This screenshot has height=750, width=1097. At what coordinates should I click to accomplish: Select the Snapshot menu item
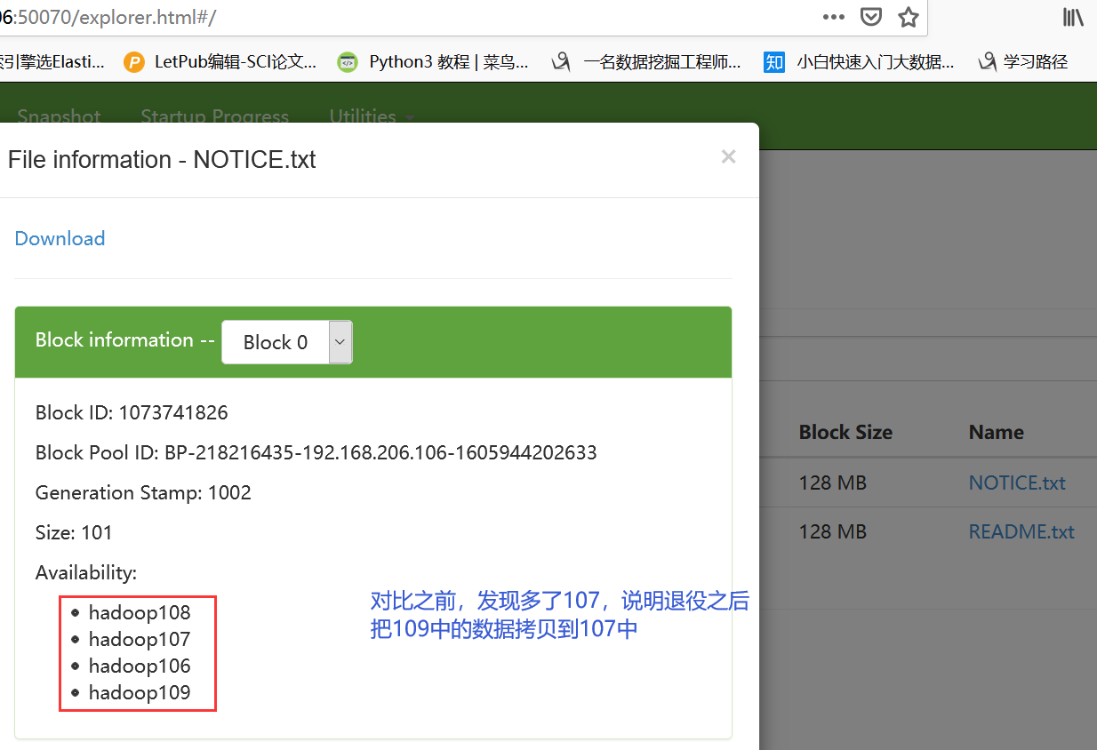pos(59,116)
